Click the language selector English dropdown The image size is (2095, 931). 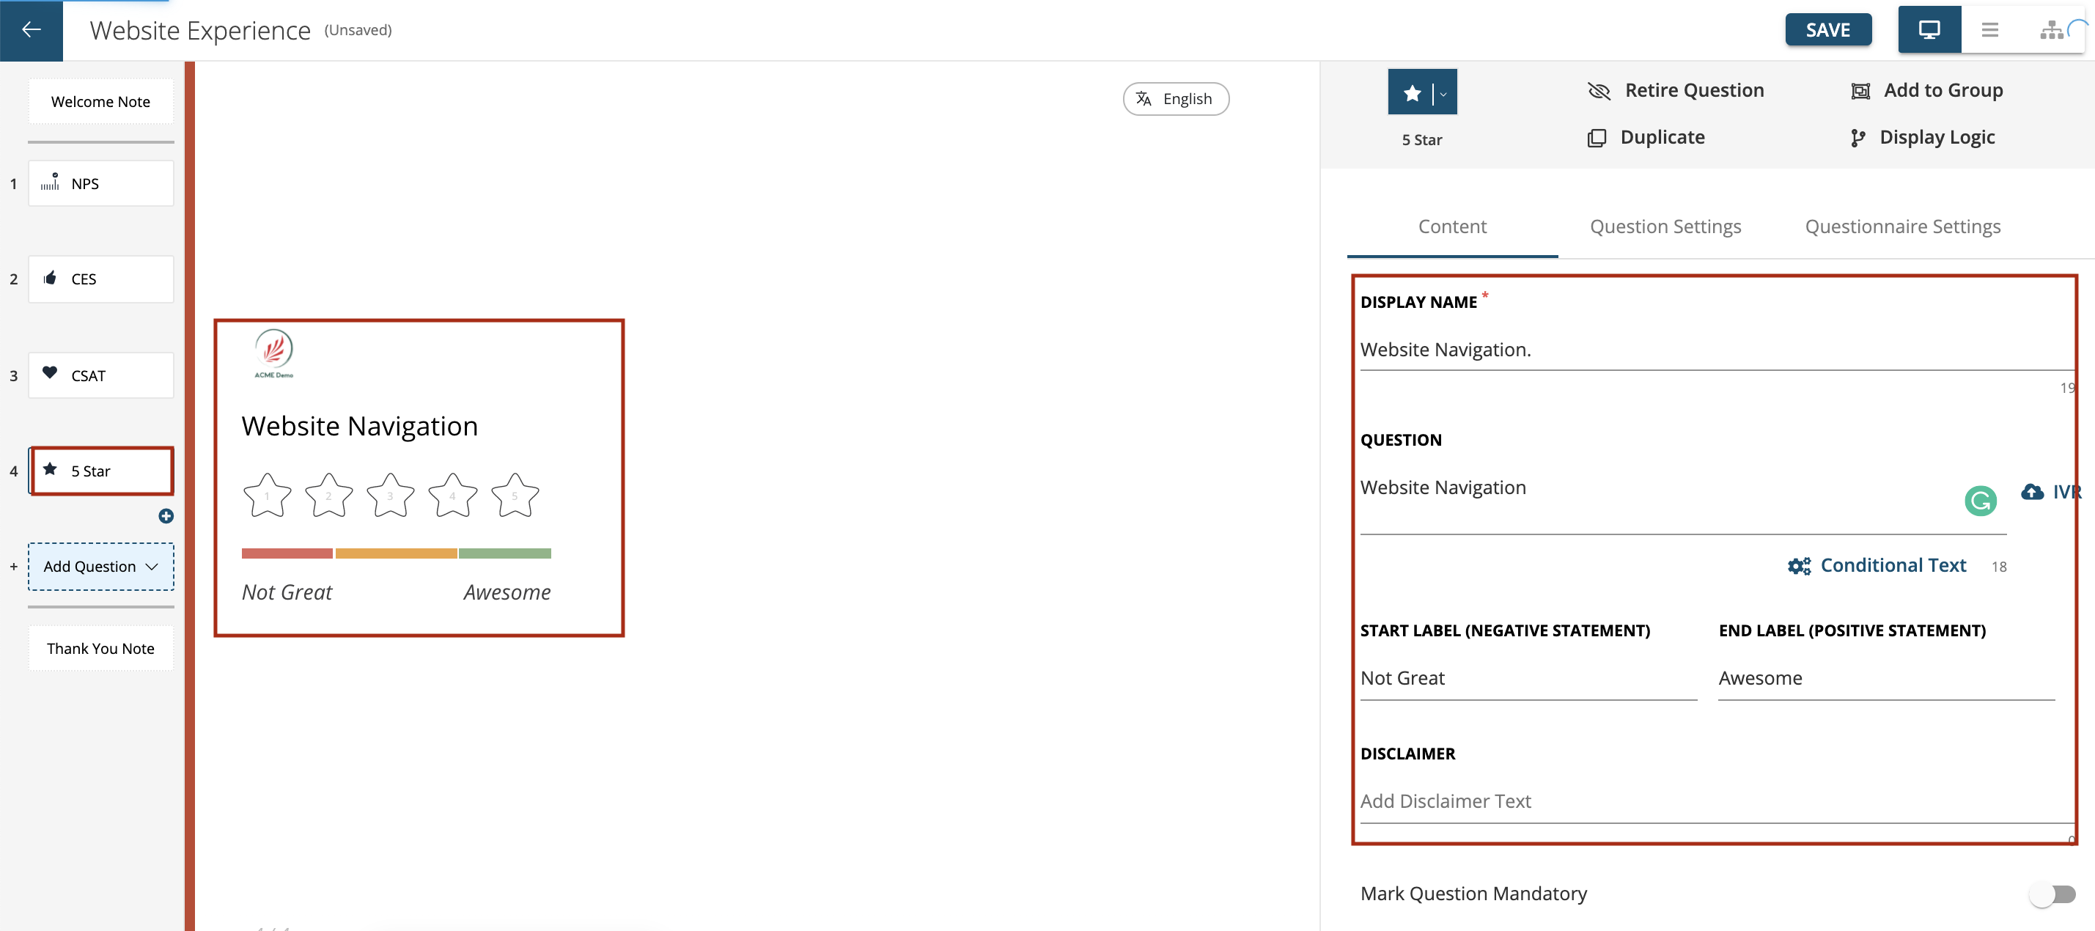pyautogui.click(x=1174, y=97)
